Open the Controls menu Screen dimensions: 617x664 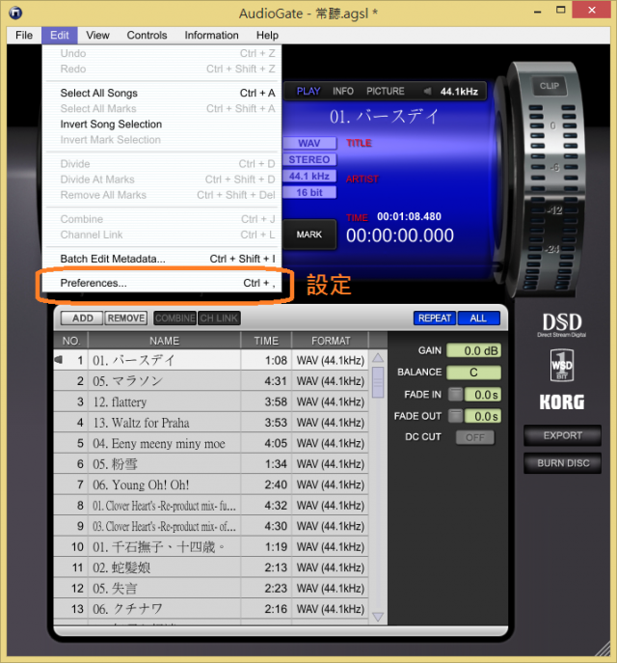(x=147, y=35)
